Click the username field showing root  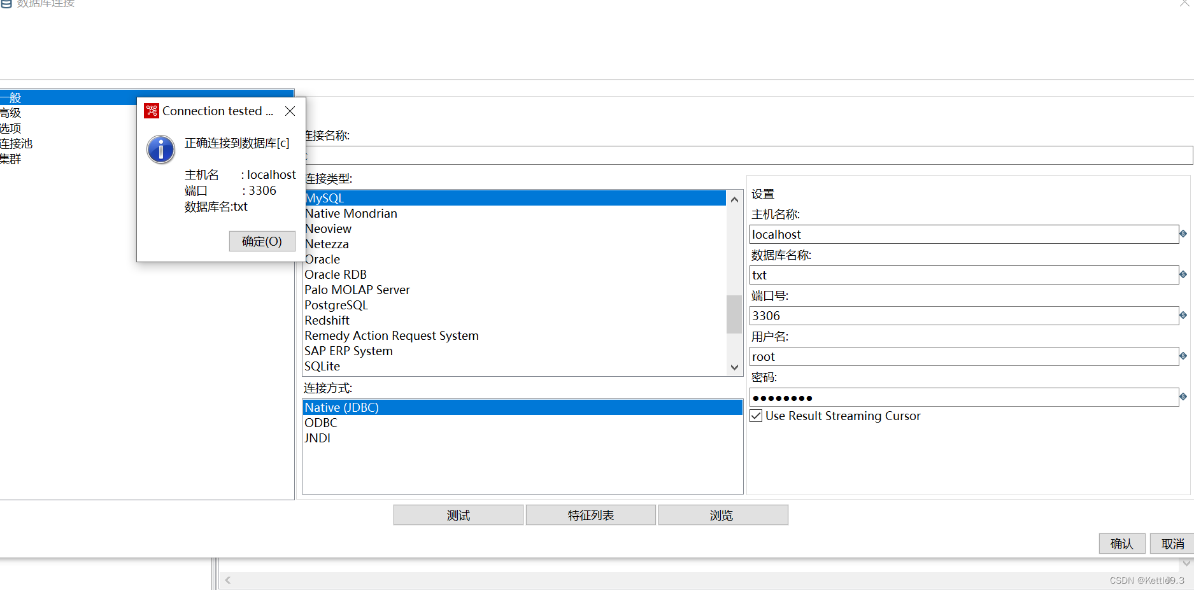tap(964, 356)
